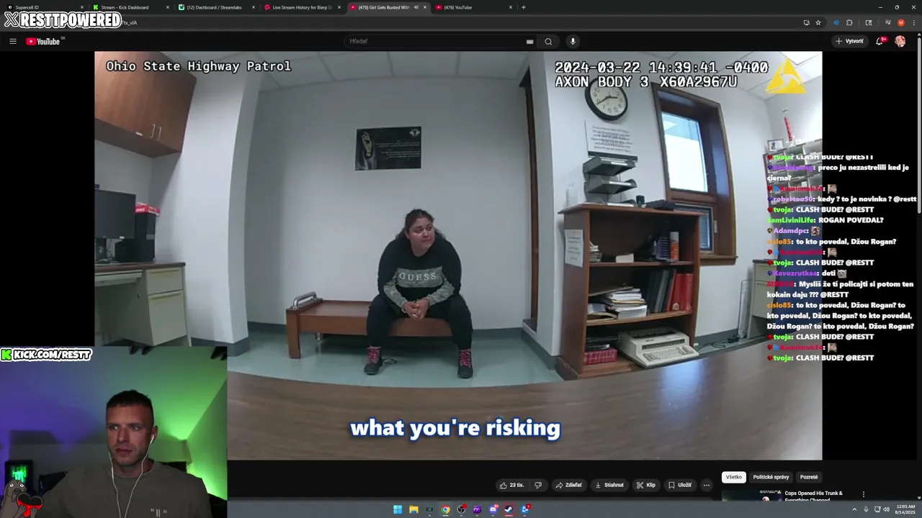The height and width of the screenshot is (518, 922).
Task: Open Chrome from the taskbar
Action: coord(446,509)
